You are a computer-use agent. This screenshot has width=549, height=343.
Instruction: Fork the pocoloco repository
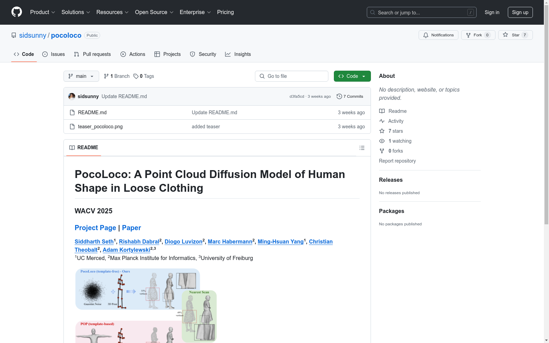(x=478, y=35)
